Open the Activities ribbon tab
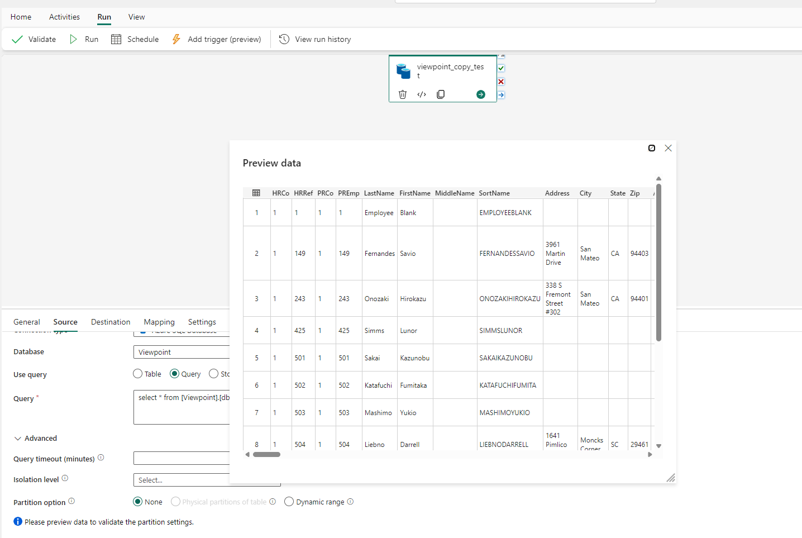Image resolution: width=802 pixels, height=538 pixels. (64, 17)
